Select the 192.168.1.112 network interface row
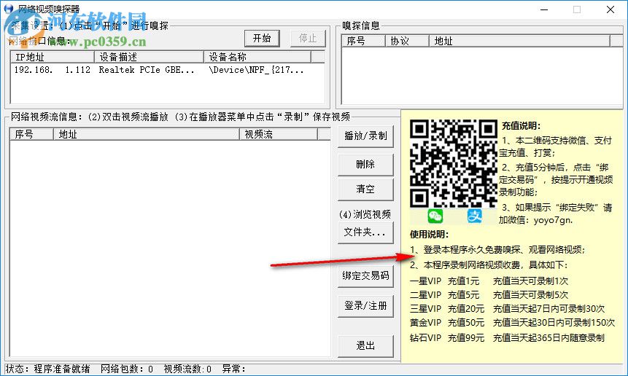 pos(167,70)
